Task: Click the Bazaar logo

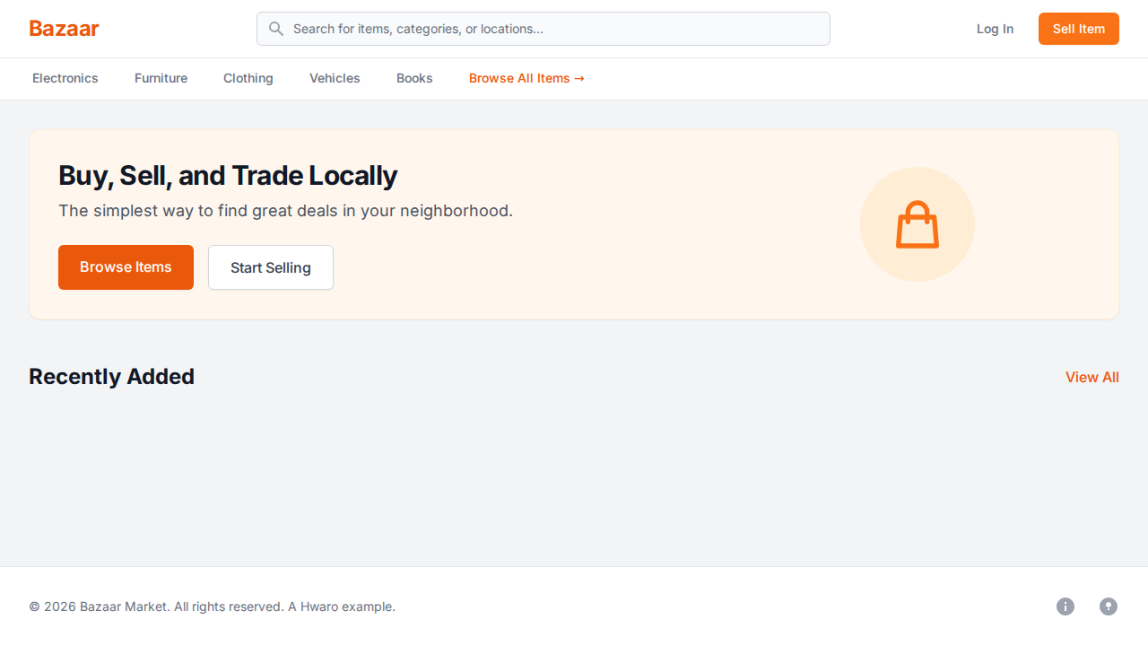Action: tap(64, 29)
